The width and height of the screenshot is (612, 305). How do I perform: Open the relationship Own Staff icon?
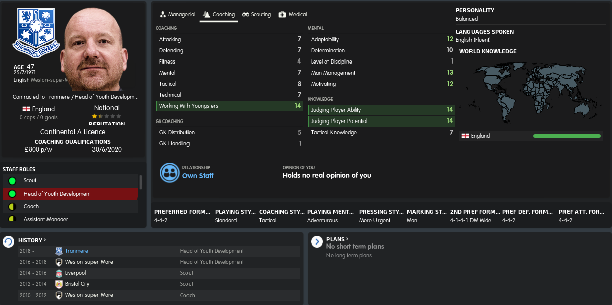coord(170,172)
